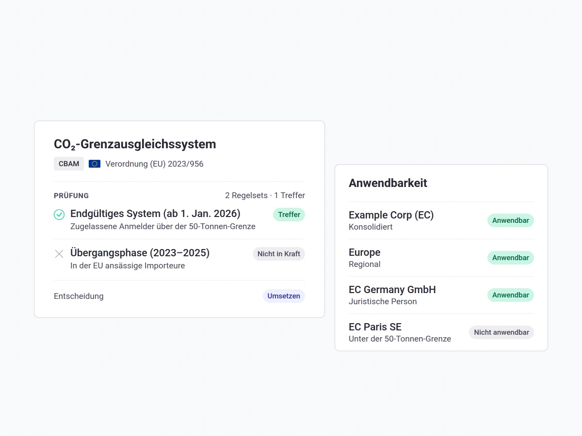Click the Entscheidung label
Viewport: 582px width, 436px height.
pos(79,296)
